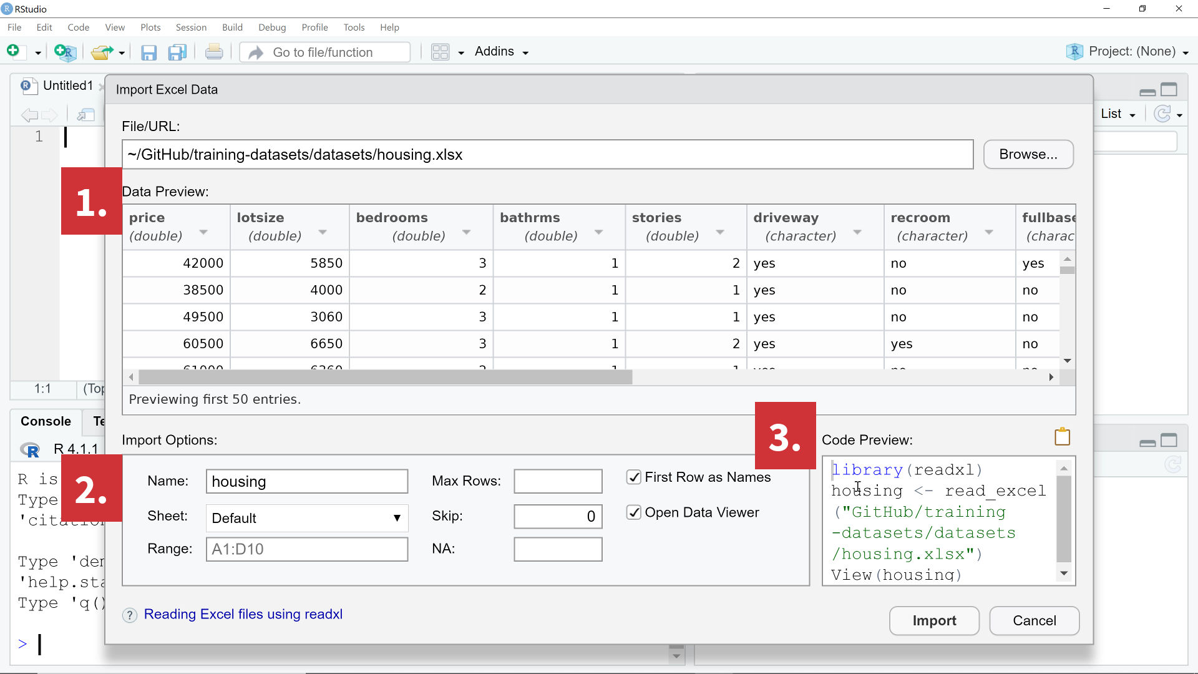Click the Print document icon
Image resolution: width=1198 pixels, height=674 pixels.
(214, 52)
